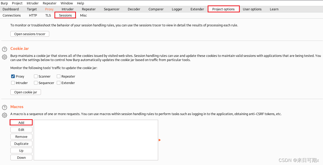The width and height of the screenshot is (323, 165).
Task: Open Cookie Jar help question mark icon
Action: click(4, 49)
